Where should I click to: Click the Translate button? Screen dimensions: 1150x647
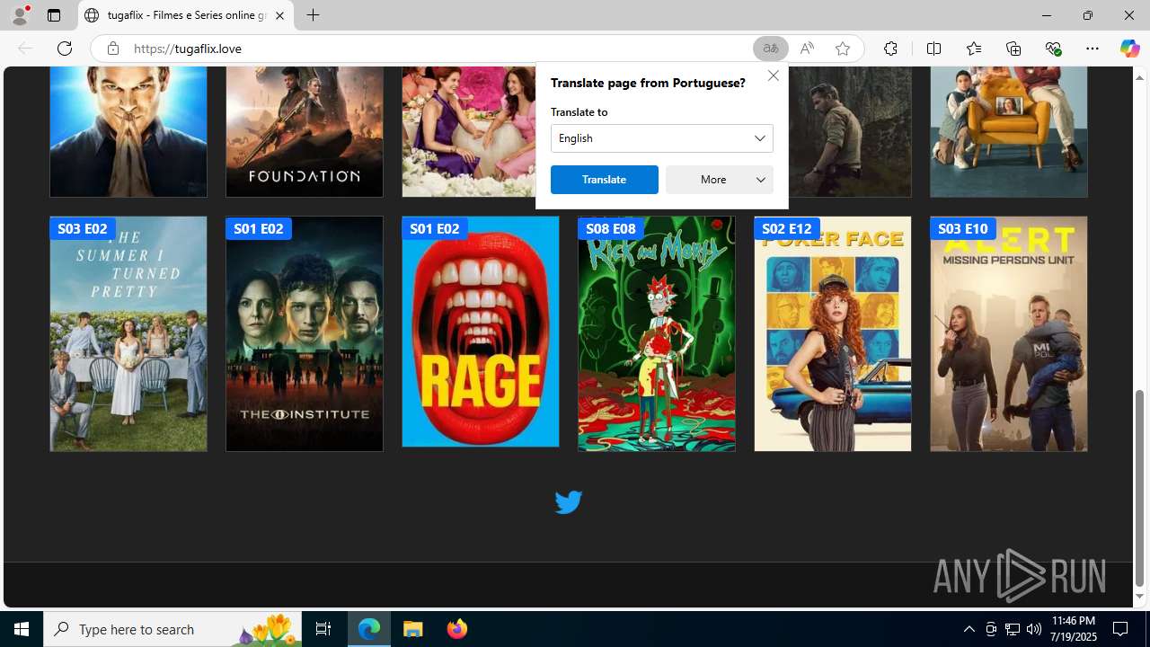pos(605,180)
